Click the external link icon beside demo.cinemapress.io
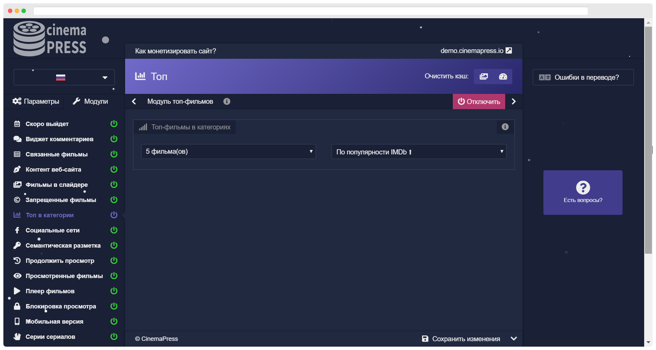 509,50
